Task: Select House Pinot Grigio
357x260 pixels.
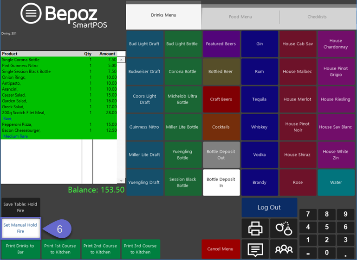Action: pyautogui.click(x=336, y=71)
